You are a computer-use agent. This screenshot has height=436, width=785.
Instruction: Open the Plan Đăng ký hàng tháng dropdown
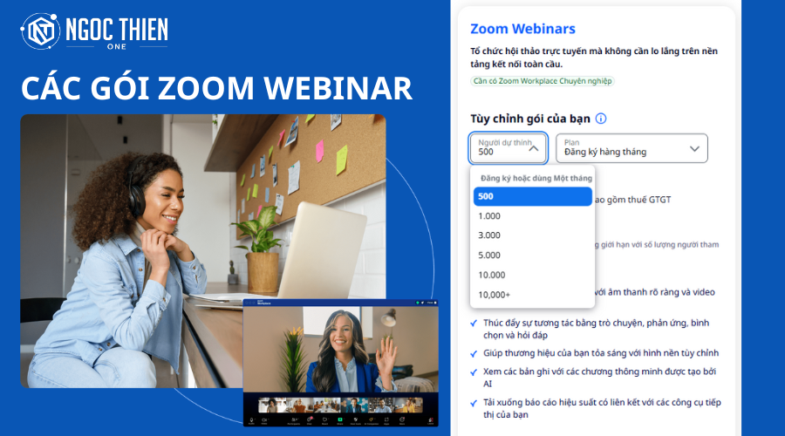click(631, 148)
